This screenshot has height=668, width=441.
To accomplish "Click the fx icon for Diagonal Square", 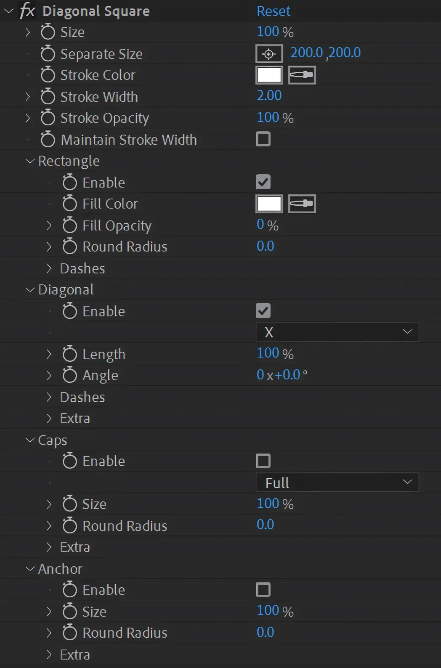I will [x=28, y=11].
